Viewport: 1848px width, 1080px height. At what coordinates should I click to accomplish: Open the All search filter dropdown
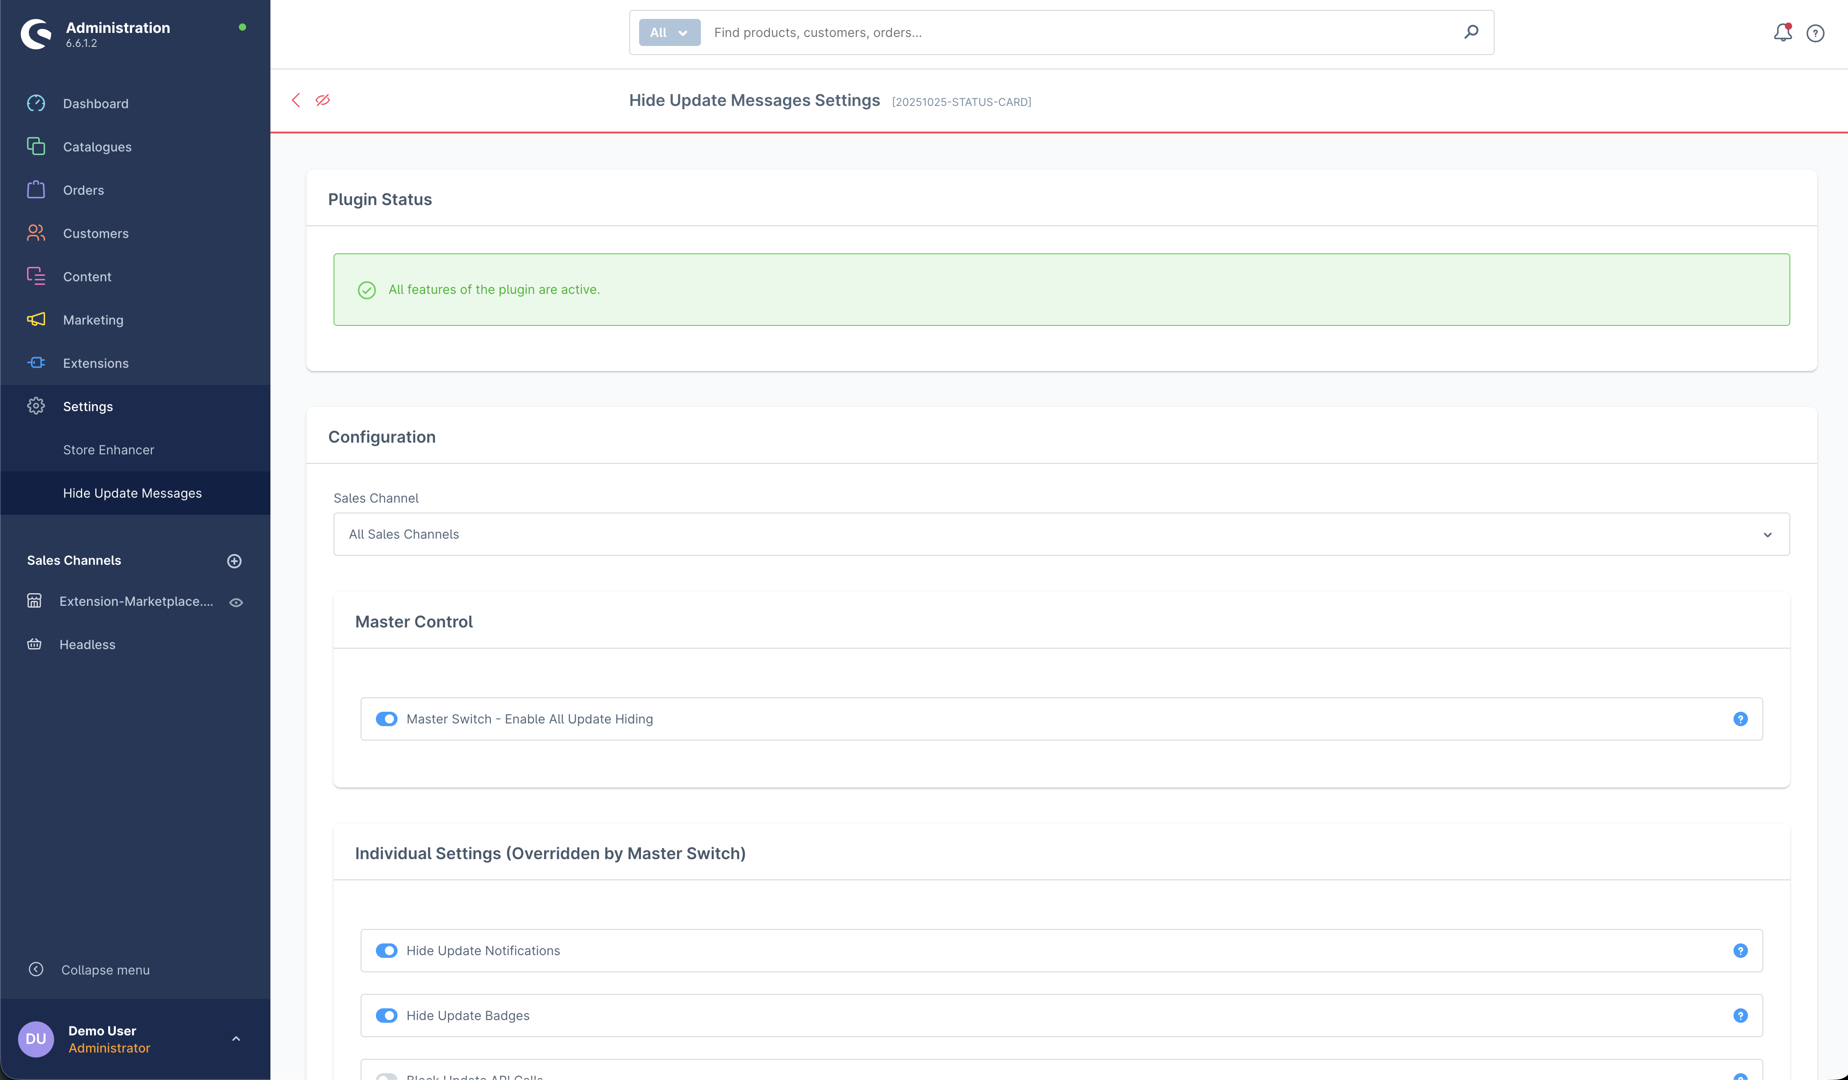tap(669, 32)
